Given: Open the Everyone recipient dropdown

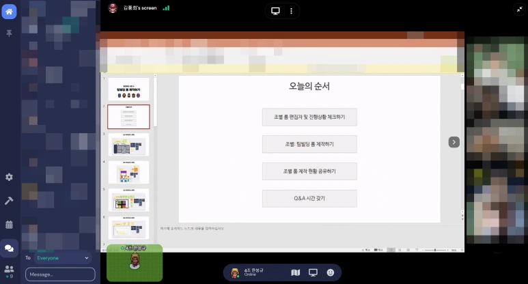Looking at the screenshot, I should (63, 258).
